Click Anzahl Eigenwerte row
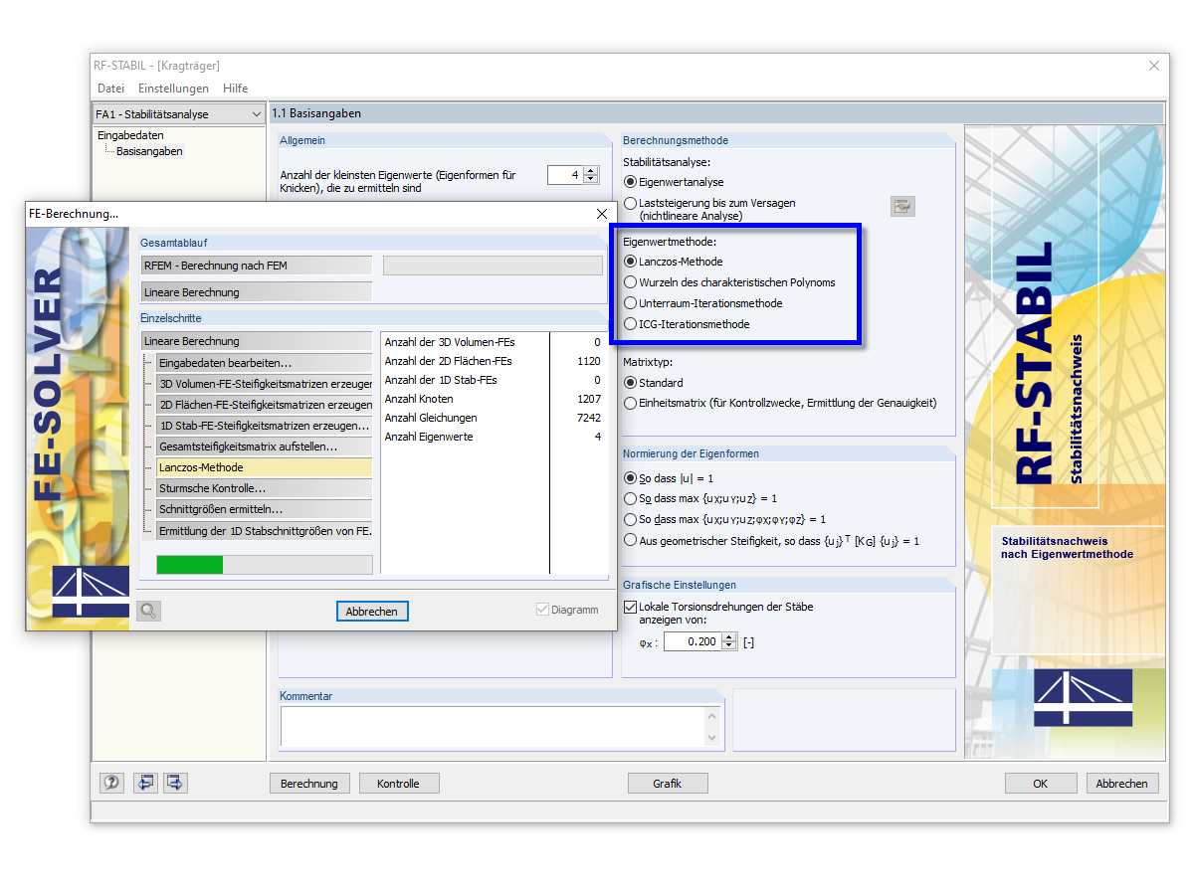This screenshot has height=895, width=1194. click(493, 437)
